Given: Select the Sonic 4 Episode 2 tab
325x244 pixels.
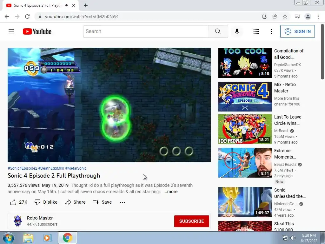Looking at the screenshot, I should click(x=37, y=5).
